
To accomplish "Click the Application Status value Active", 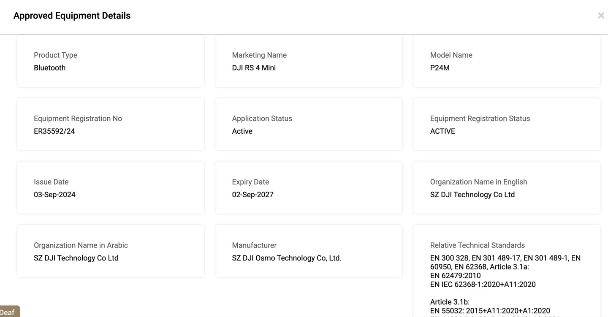I will (242, 131).
